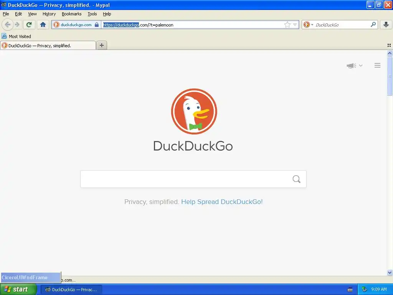Click the address bar URL field
This screenshot has height=295, width=393.
[193, 25]
